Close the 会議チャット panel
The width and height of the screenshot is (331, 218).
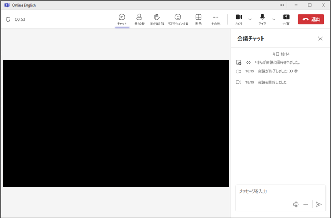(320, 39)
